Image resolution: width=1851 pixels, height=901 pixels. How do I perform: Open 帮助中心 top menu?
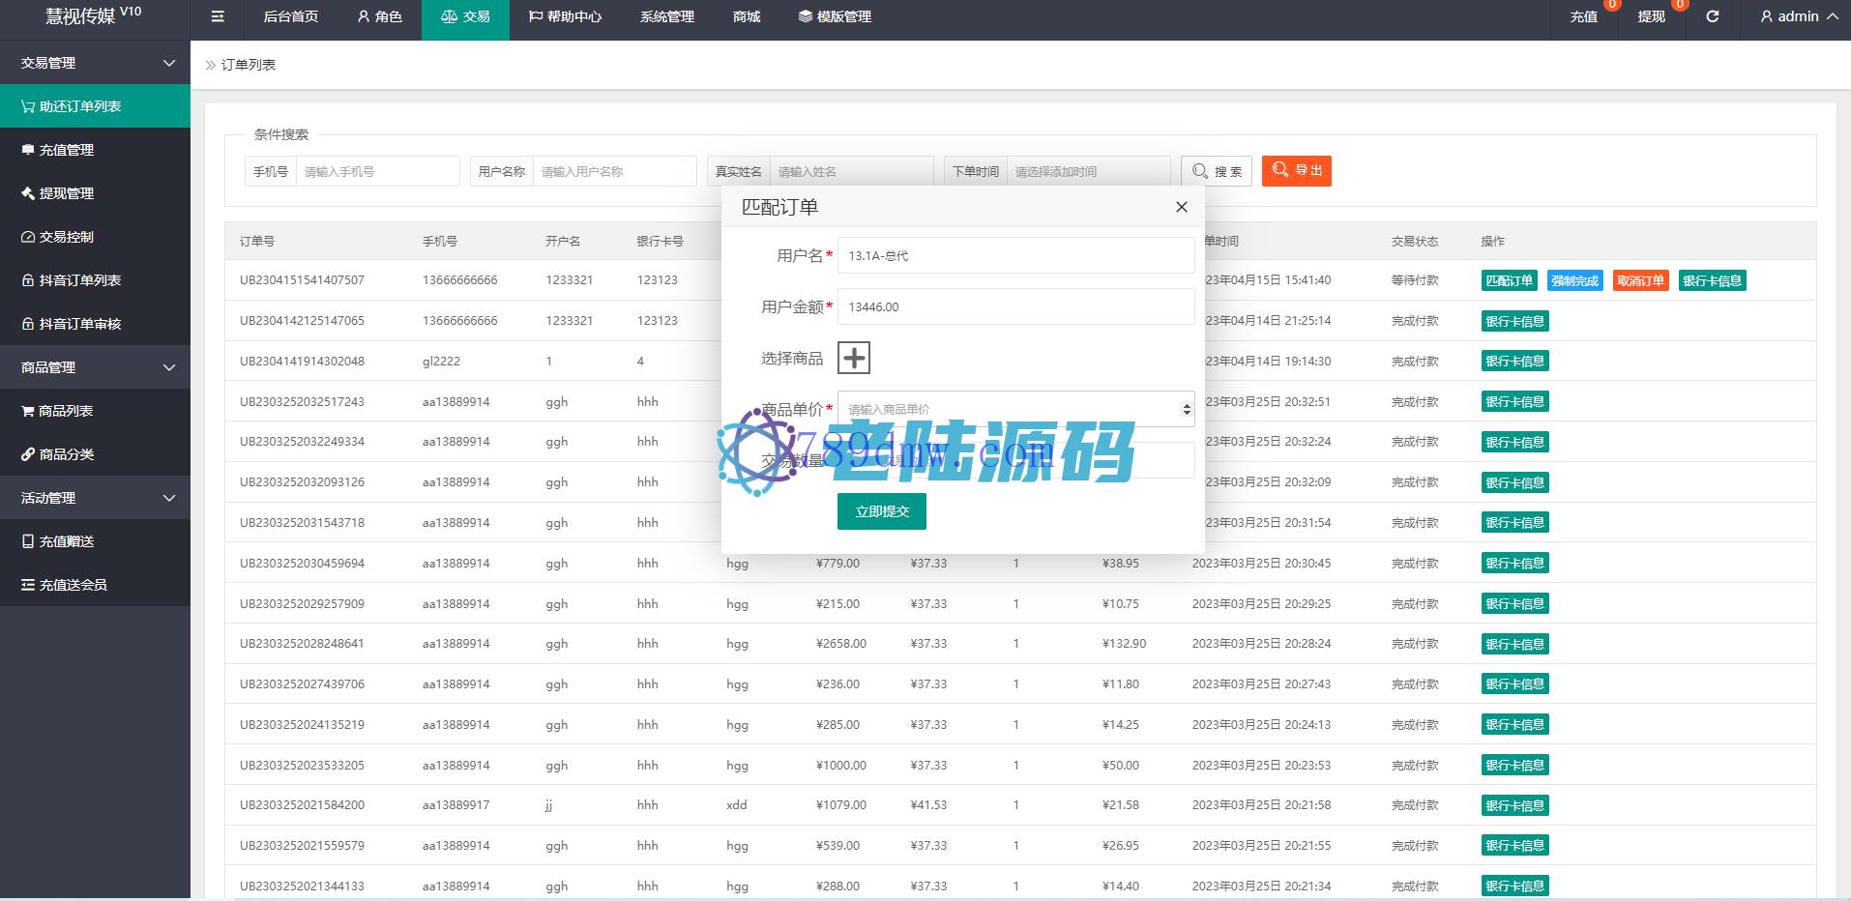pos(565,16)
